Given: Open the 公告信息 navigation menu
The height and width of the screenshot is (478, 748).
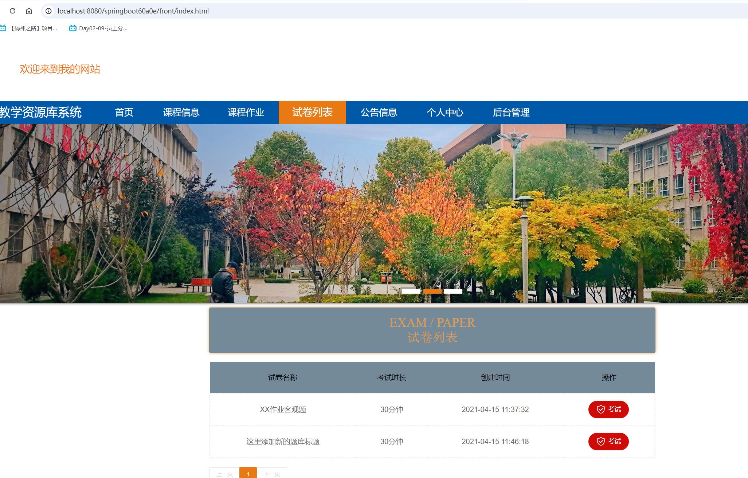Looking at the screenshot, I should (x=379, y=112).
